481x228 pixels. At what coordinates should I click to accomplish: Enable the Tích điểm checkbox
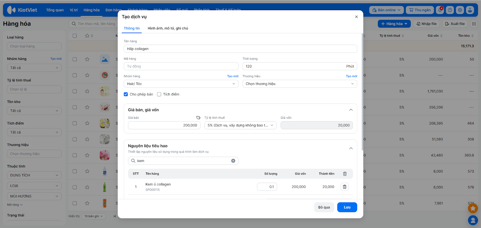coord(159,94)
